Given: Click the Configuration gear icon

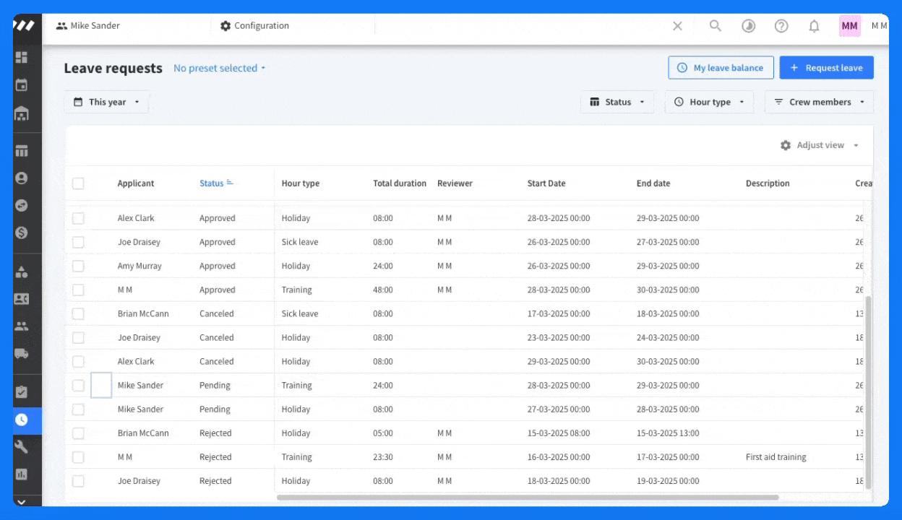Looking at the screenshot, I should pos(225,26).
